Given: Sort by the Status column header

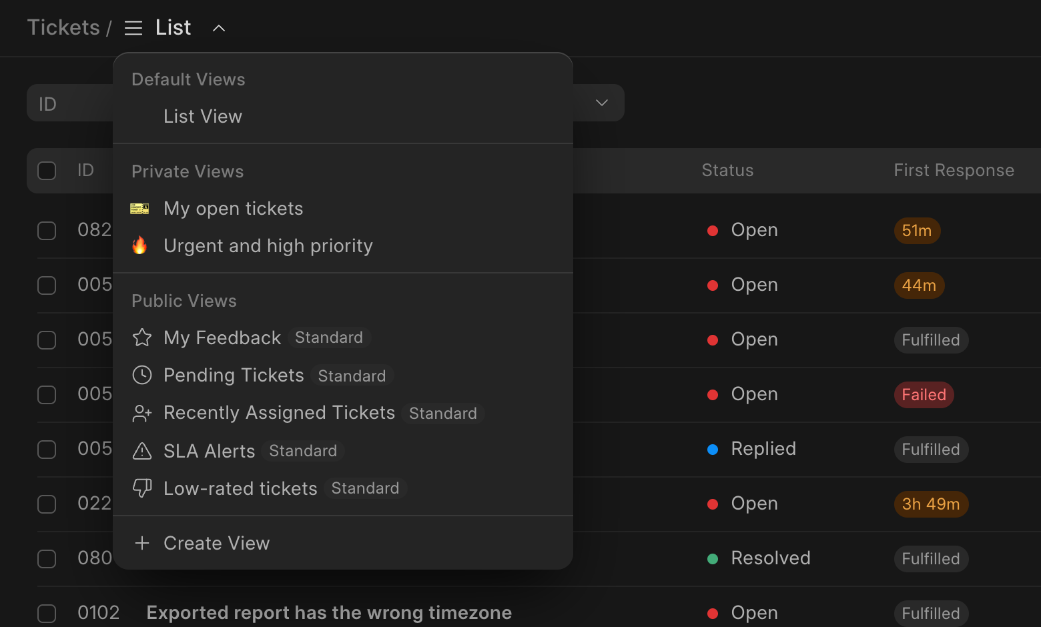Looking at the screenshot, I should pos(727,171).
